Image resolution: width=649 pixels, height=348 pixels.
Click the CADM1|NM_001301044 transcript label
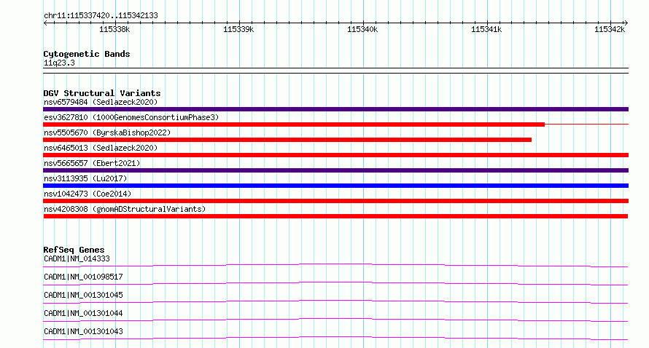tap(83, 313)
